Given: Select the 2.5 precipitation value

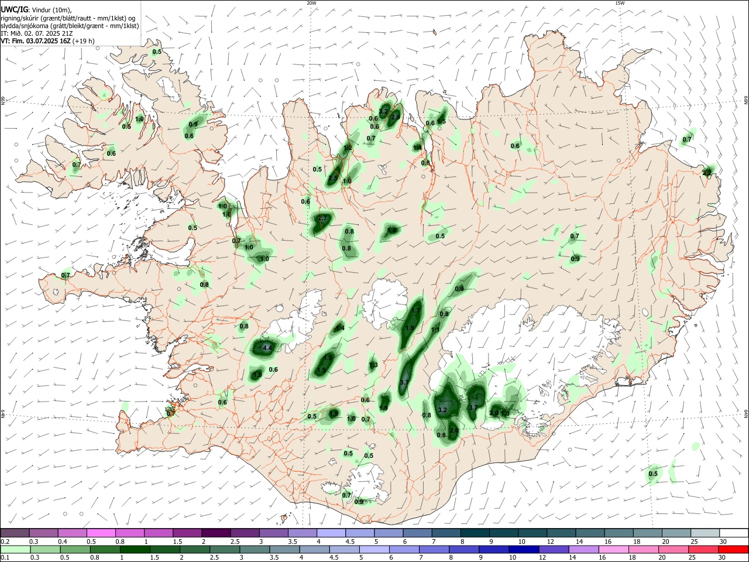Looking at the screenshot, I should (333, 178).
